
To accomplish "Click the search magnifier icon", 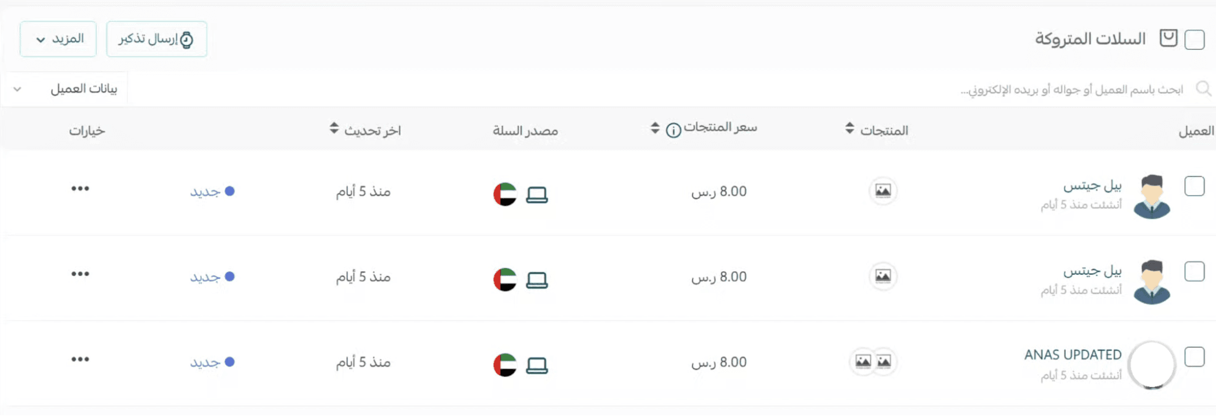I will coord(1203,89).
